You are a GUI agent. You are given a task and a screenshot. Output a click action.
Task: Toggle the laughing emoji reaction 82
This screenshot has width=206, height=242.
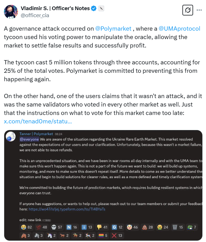[x=27, y=227]
